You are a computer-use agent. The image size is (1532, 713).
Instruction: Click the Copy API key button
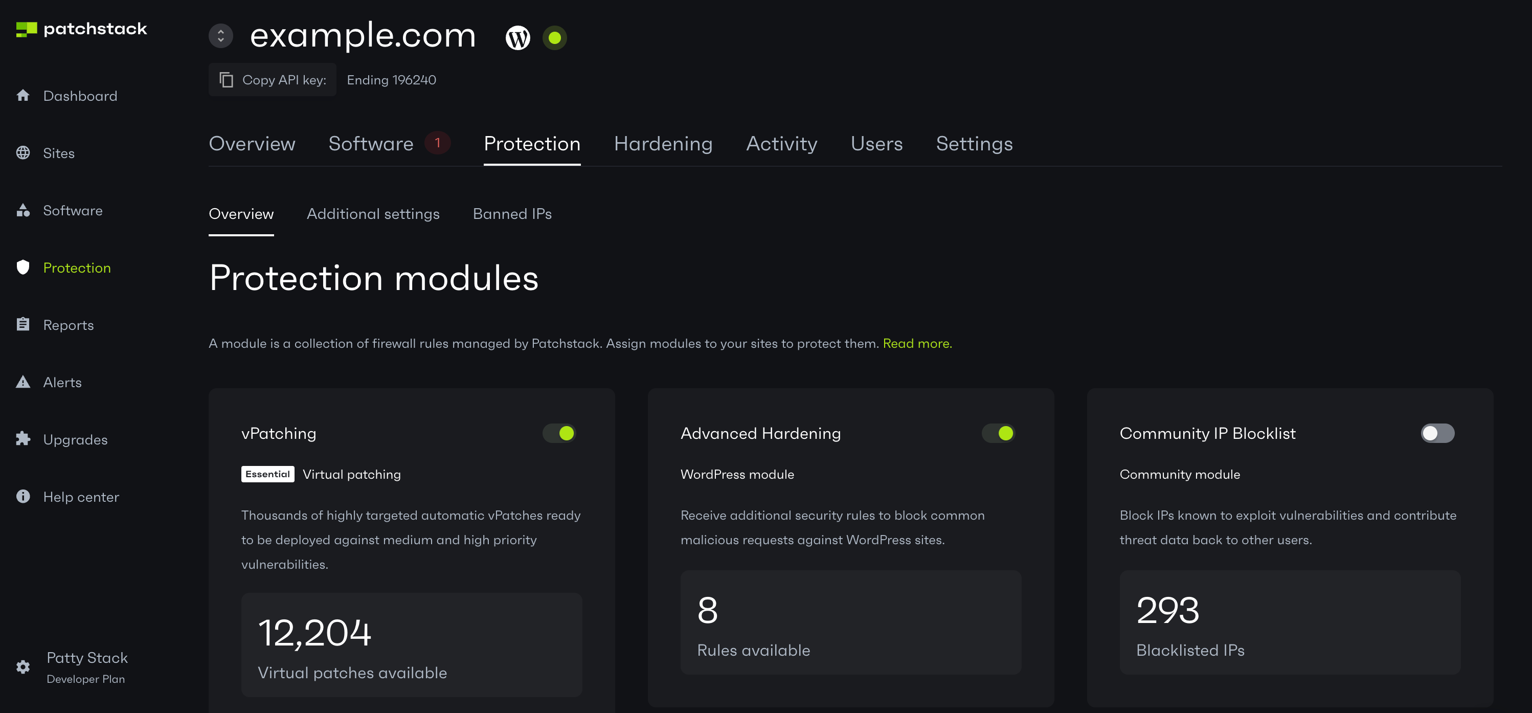pos(273,80)
